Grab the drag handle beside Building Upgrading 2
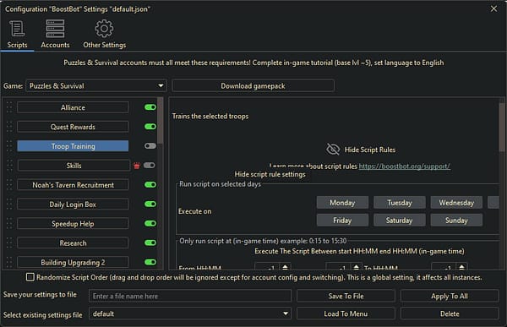507x327 pixels. [9, 262]
